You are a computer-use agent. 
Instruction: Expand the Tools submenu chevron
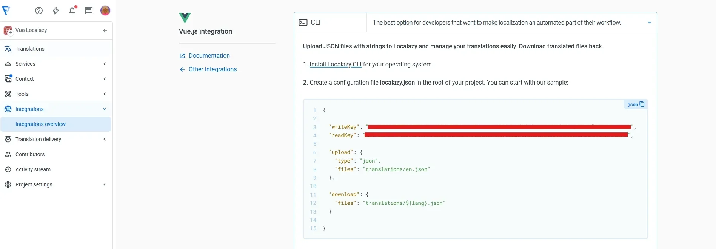pos(105,94)
